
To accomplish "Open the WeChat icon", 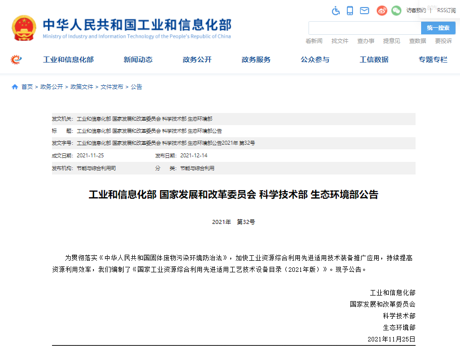I will (x=396, y=11).
